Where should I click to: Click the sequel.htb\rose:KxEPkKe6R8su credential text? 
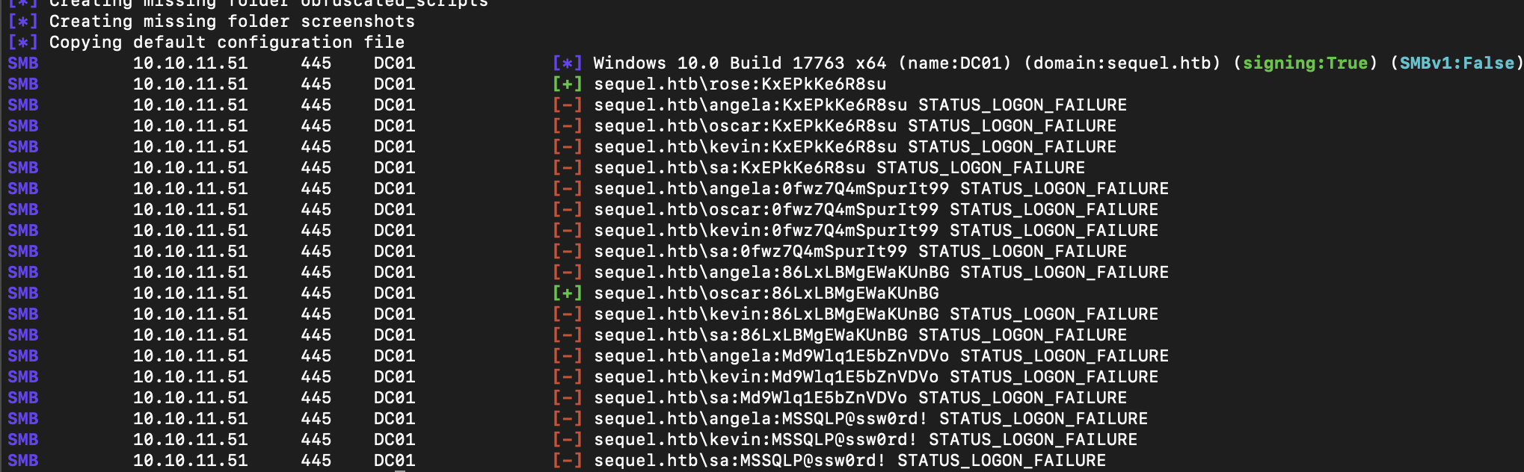click(740, 84)
